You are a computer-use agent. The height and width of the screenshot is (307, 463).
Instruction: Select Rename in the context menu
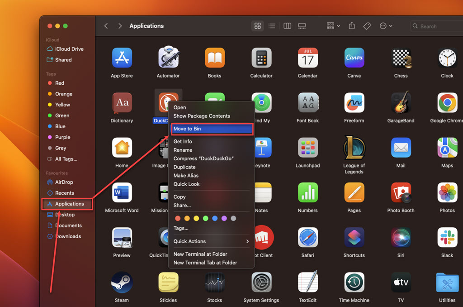pos(211,150)
